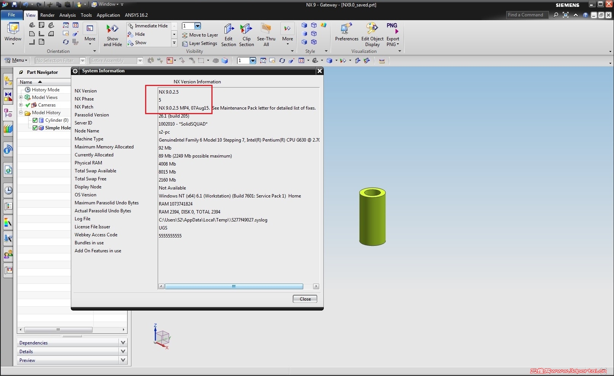Switch to the Render tab
This screenshot has width=614, height=376.
click(48, 15)
